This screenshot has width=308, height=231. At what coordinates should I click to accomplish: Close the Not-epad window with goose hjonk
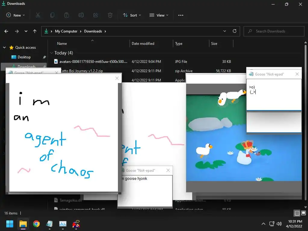click(168, 170)
